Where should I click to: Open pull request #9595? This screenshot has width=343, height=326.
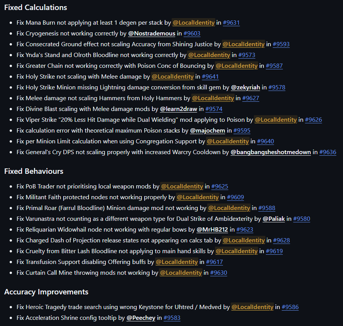(242, 131)
